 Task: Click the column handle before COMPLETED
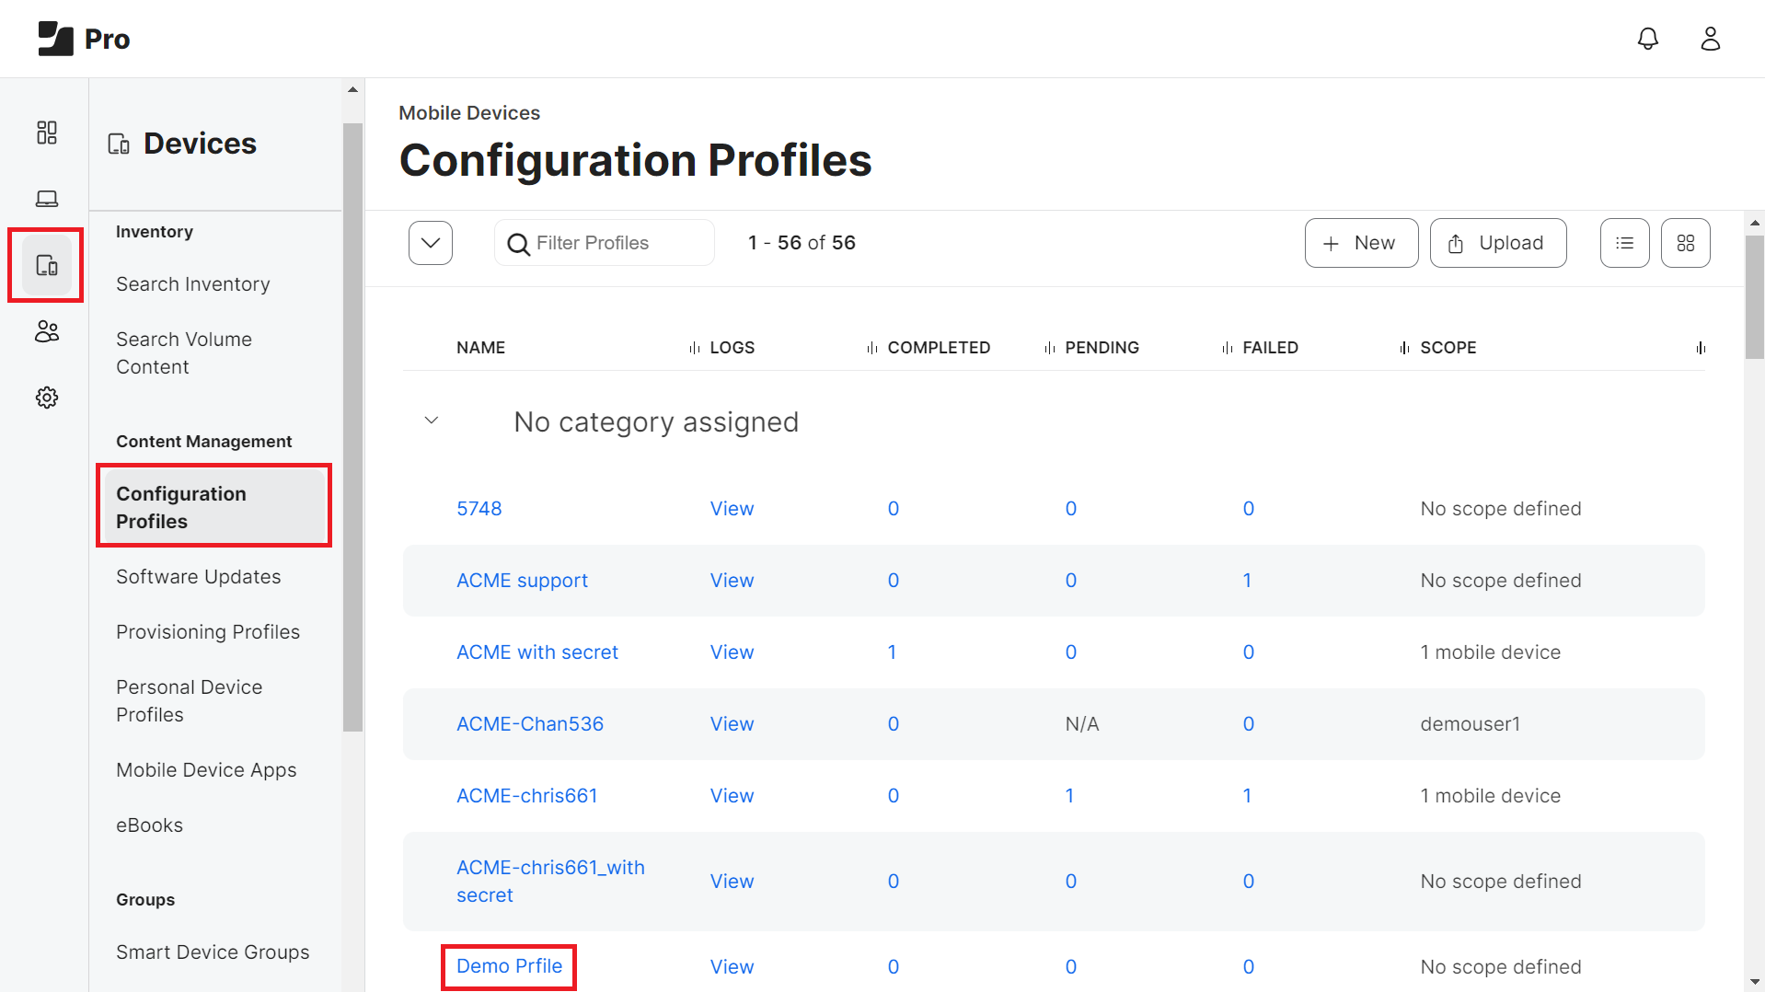(x=872, y=348)
